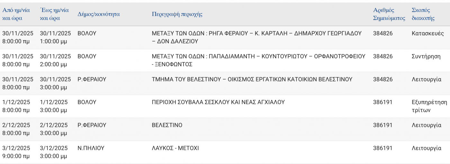The height and width of the screenshot is (164, 450).
Task: Select the 'ΤΜΗΜΑ ΤΟΥ ΒΕΛΕΣΤΙΝΟΥ' description cell
Action: (x=252, y=79)
